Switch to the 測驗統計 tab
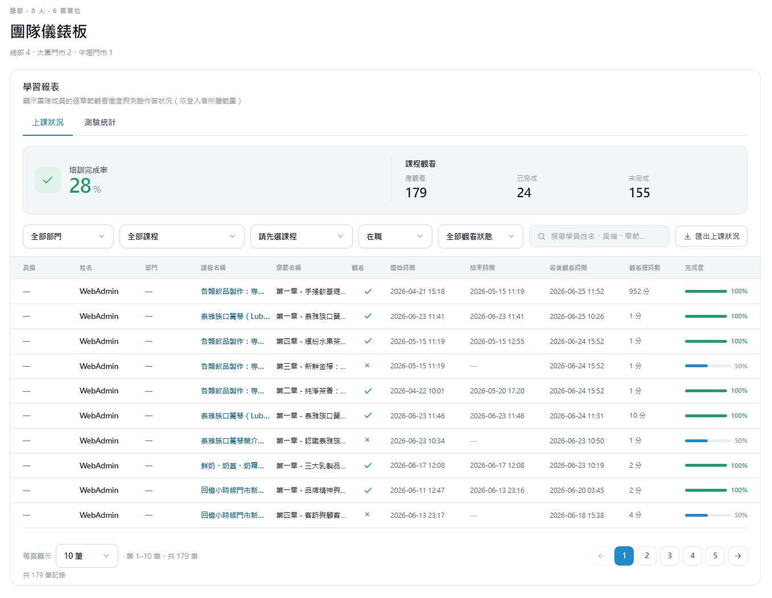 pos(100,123)
